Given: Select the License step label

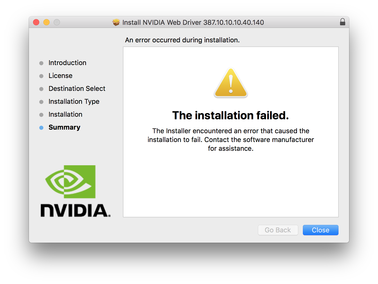Looking at the screenshot, I should (x=60, y=76).
